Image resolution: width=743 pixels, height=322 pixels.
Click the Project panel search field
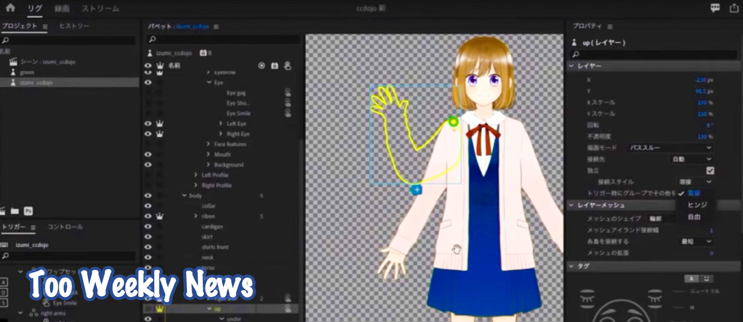[x=68, y=40]
